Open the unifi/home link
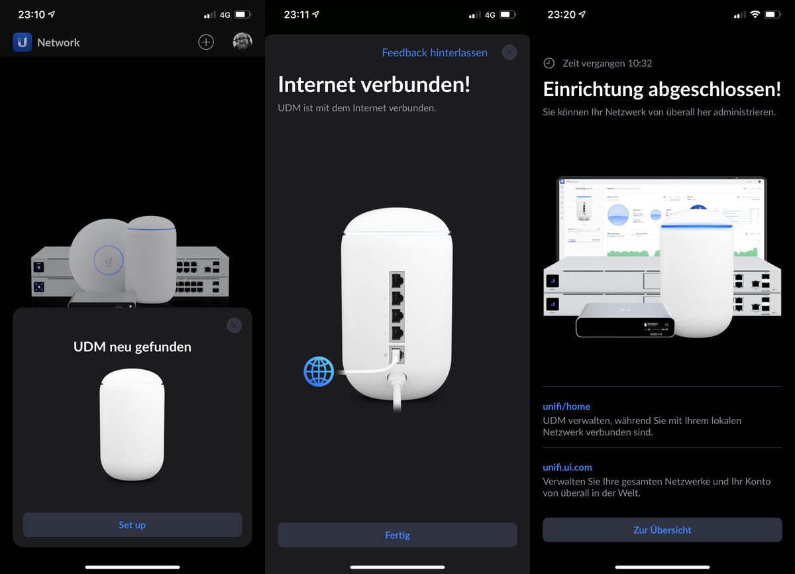The image size is (795, 574). tap(566, 406)
